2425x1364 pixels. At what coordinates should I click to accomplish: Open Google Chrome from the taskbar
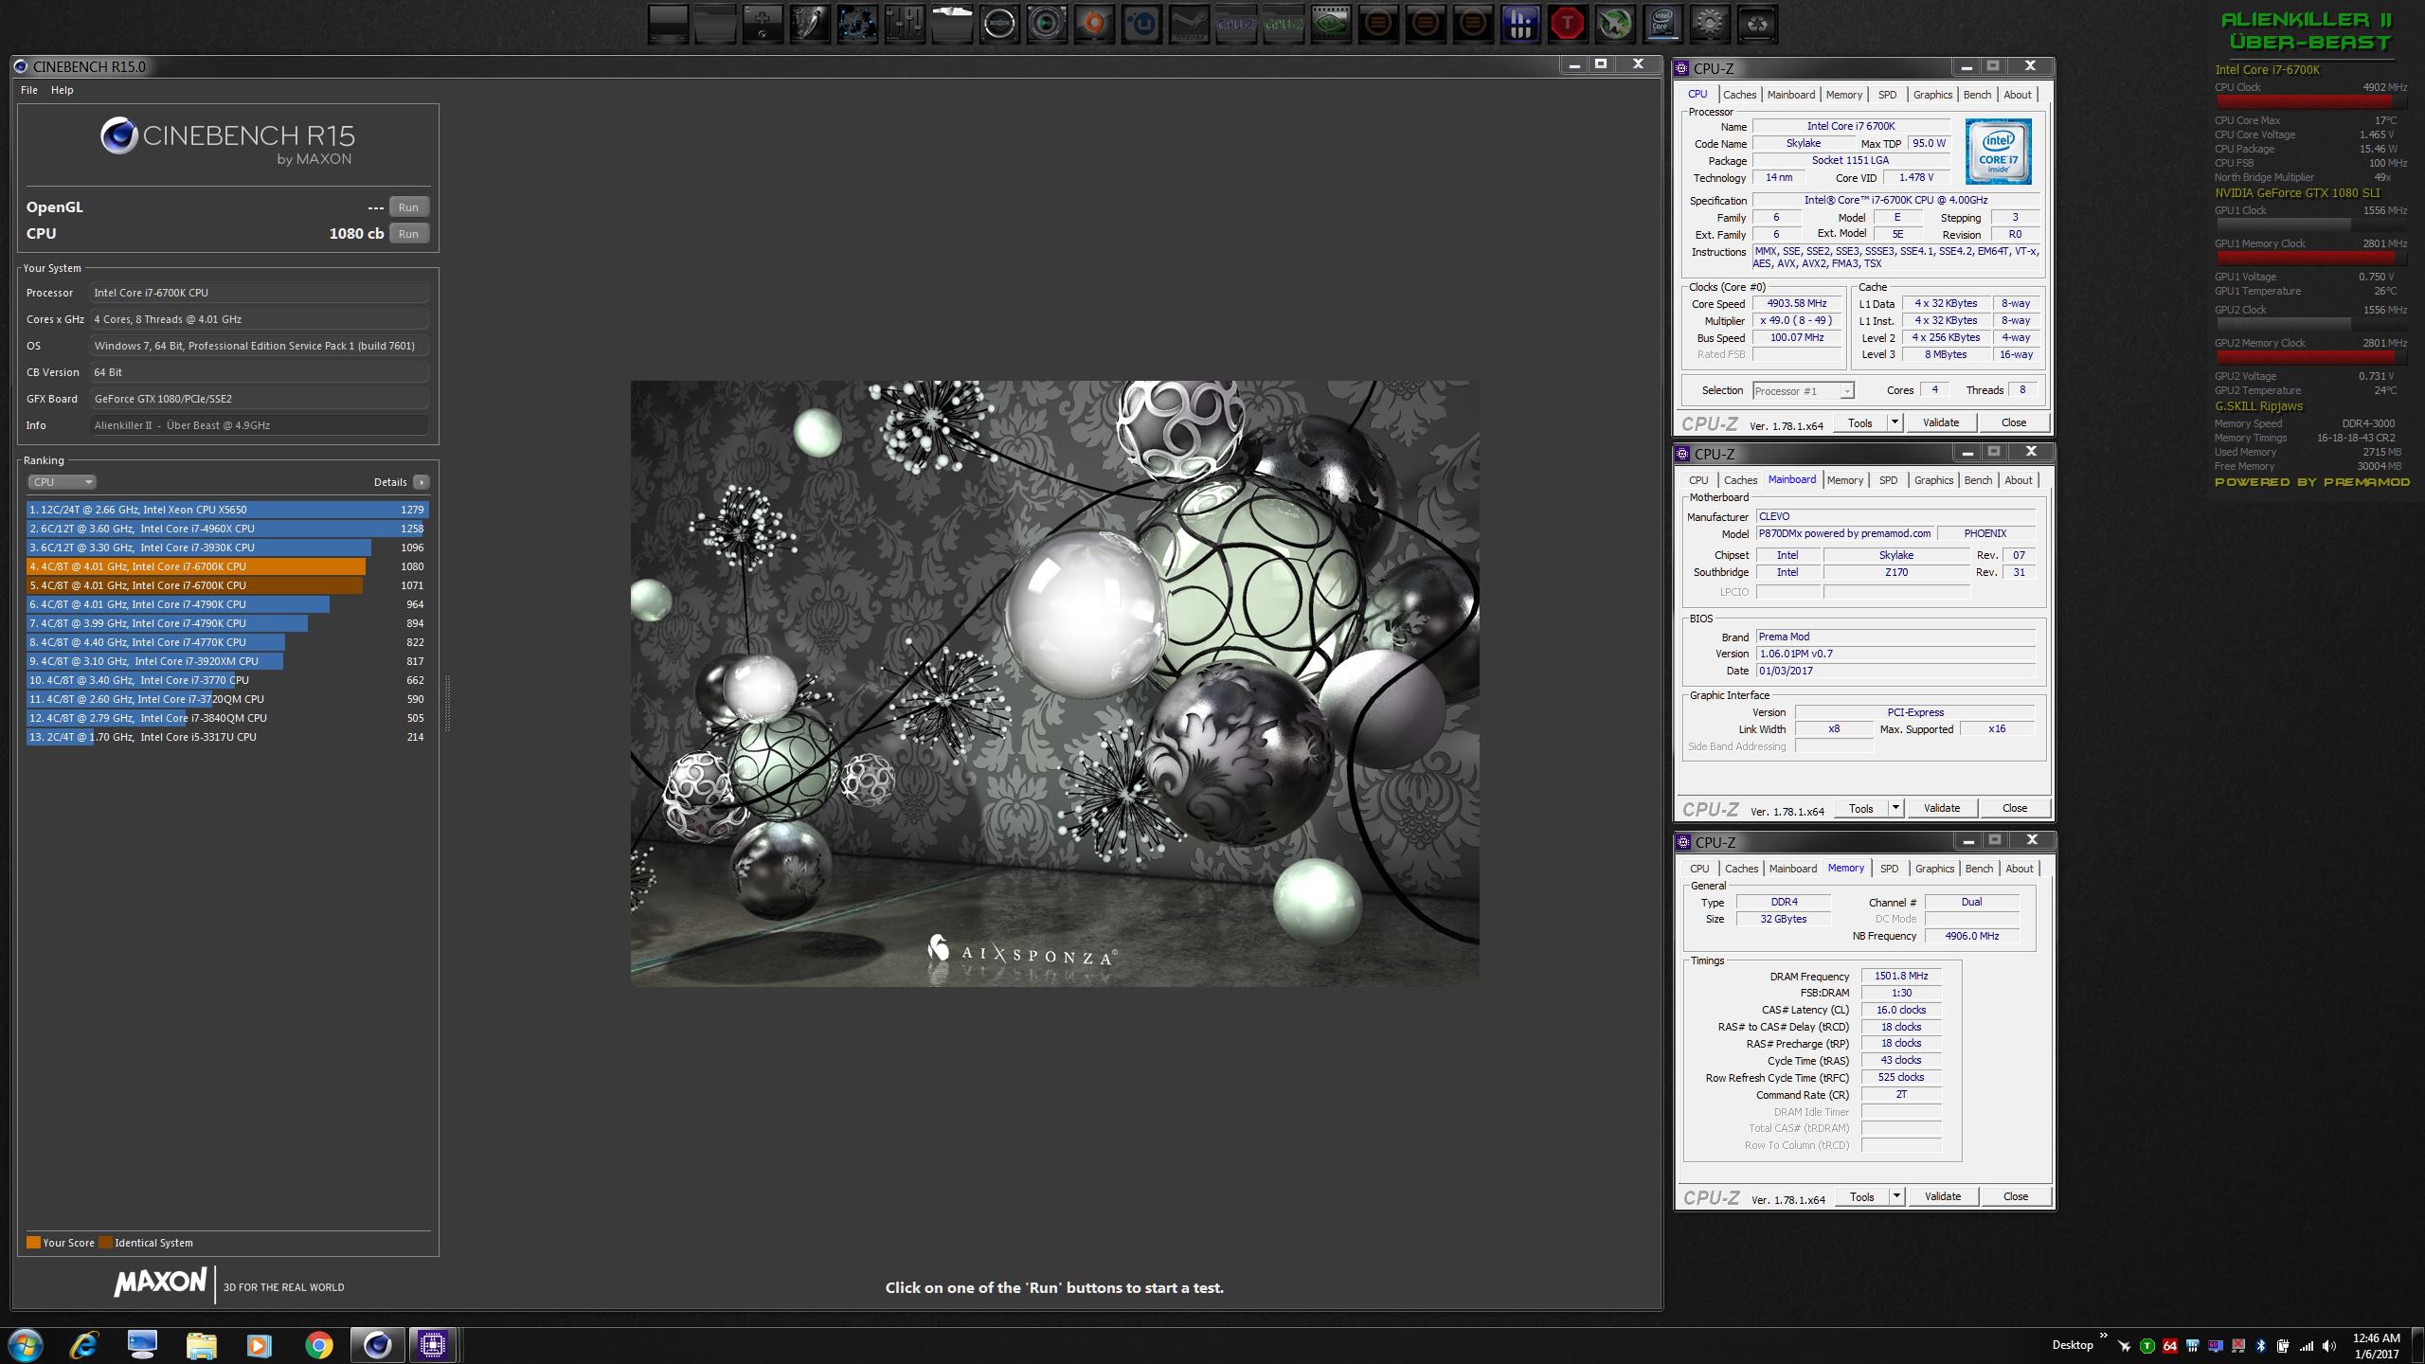(x=319, y=1344)
